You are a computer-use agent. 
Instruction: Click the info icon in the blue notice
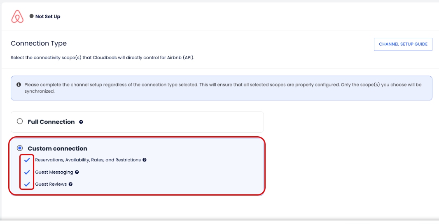point(19,84)
